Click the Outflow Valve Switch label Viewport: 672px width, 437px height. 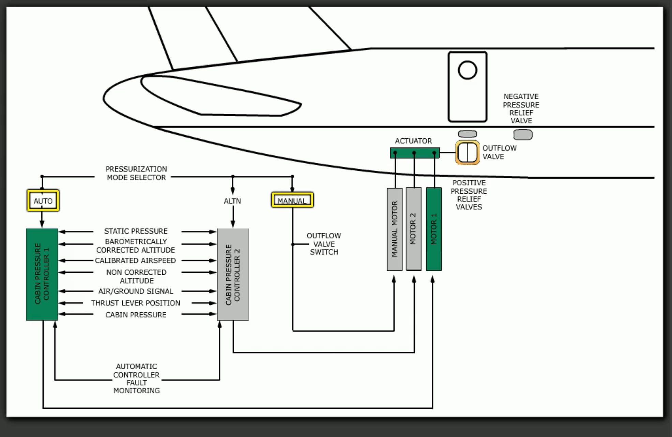[x=323, y=244]
